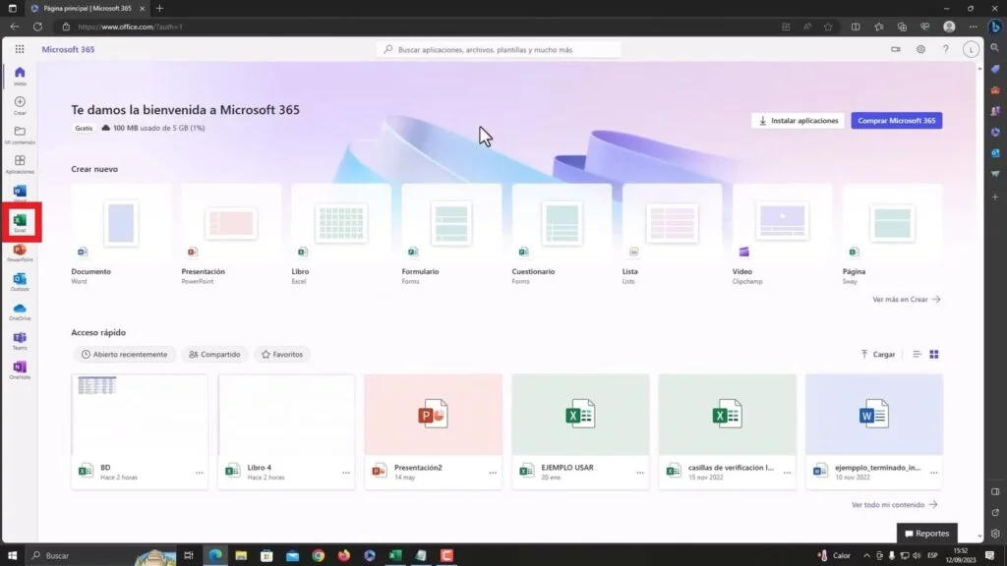Go back in the browser
Viewport: 1007px width, 566px height.
pos(14,27)
